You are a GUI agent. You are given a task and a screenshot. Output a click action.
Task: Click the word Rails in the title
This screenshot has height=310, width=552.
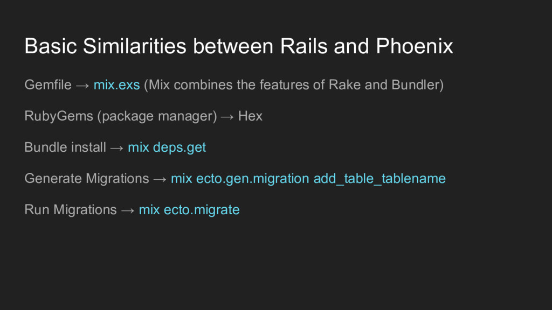coord(304,46)
